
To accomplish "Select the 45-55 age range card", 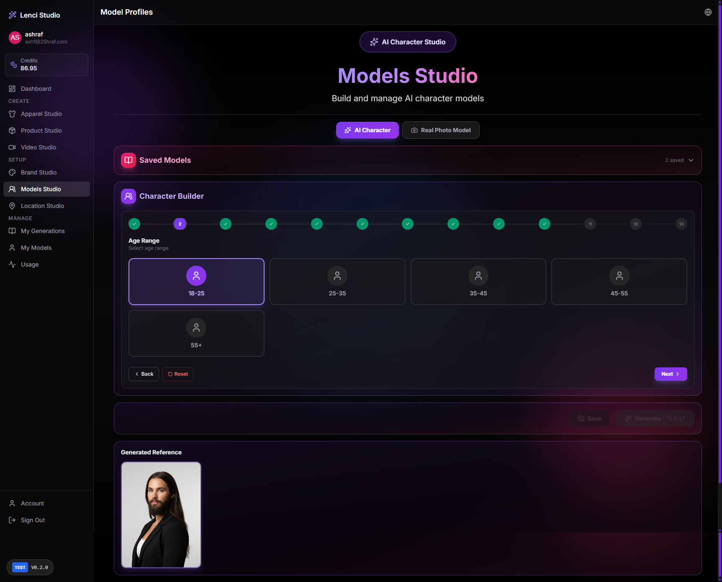I will 619,282.
